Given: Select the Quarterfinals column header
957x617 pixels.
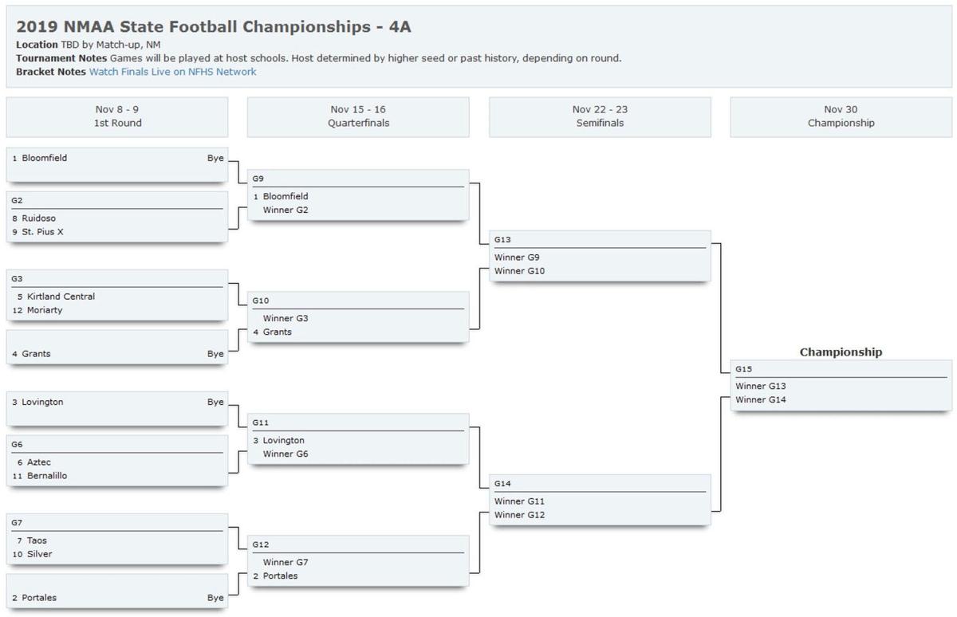Looking at the screenshot, I should 358,116.
